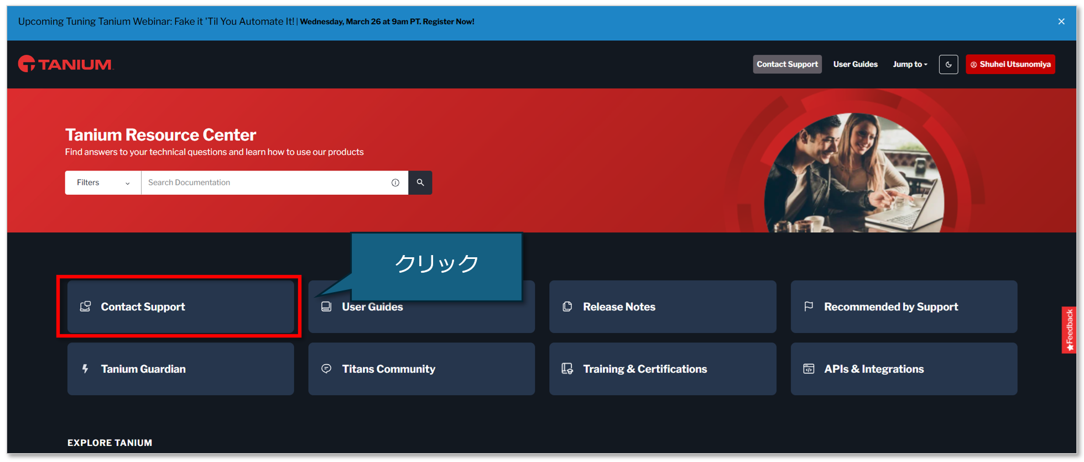Click the search info icon

(x=395, y=183)
